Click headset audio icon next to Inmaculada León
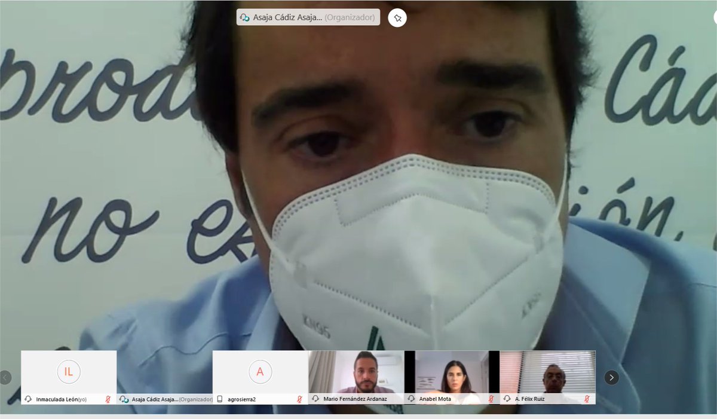 28,399
